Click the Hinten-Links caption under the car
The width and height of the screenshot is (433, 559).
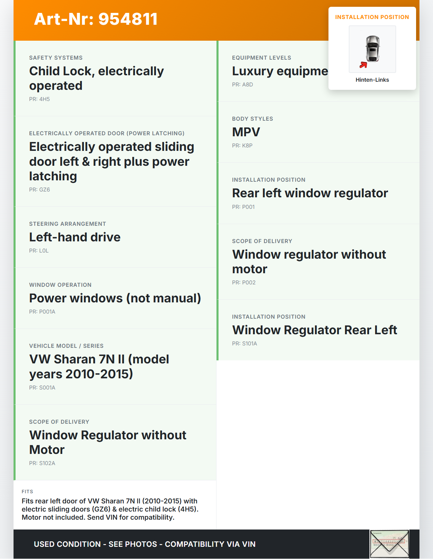click(372, 80)
